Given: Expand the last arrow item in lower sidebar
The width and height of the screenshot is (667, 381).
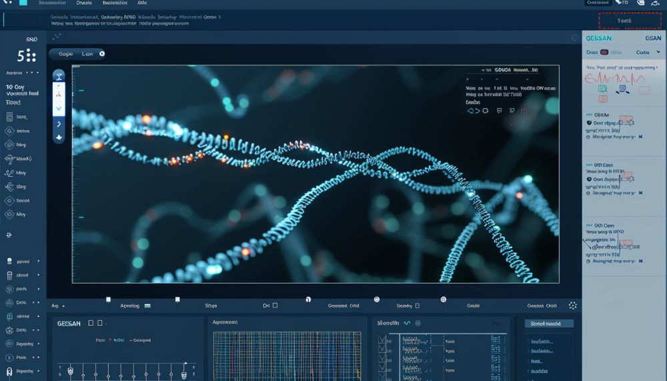Looking at the screenshot, I should tap(38, 370).
